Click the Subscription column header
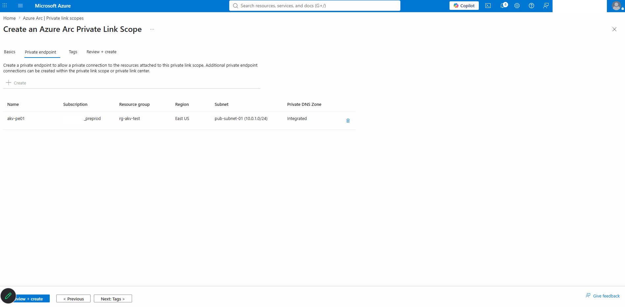Screen dimensions: 625x307 pyautogui.click(x=75, y=104)
